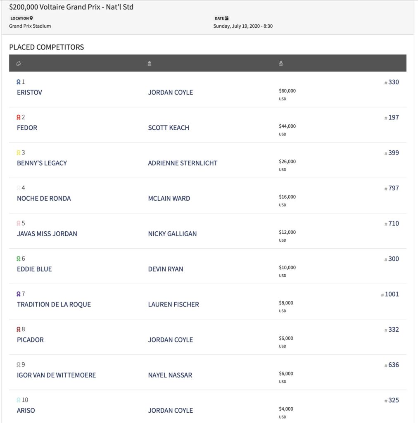Select horse BENNY'S LEGACY link
Viewport: 418px width, 423px height.
click(42, 163)
